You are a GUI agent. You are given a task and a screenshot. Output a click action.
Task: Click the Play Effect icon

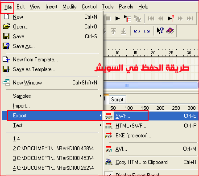pyautogui.click(x=137, y=18)
